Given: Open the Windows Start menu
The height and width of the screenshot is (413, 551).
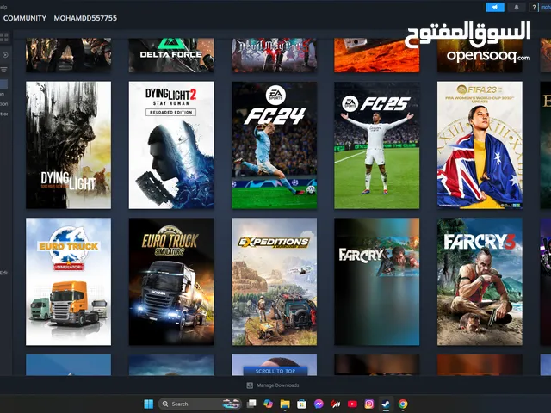Looking at the screenshot, I should tap(148, 404).
